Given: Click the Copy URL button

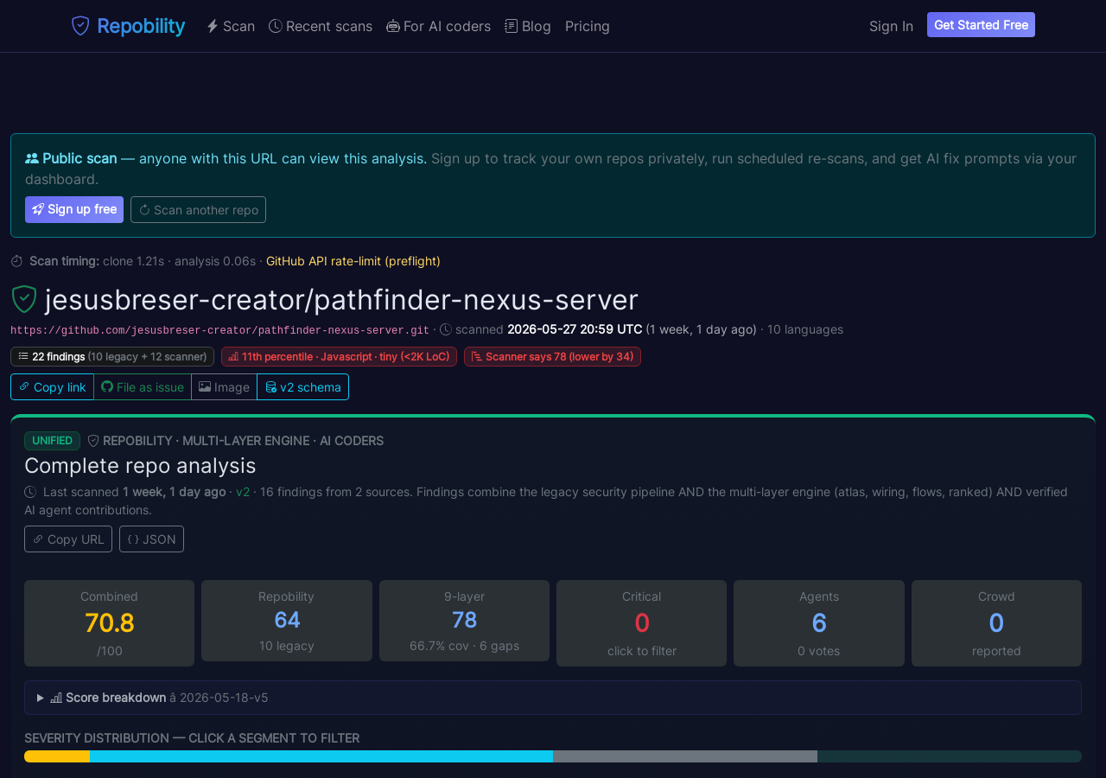Looking at the screenshot, I should 68,539.
